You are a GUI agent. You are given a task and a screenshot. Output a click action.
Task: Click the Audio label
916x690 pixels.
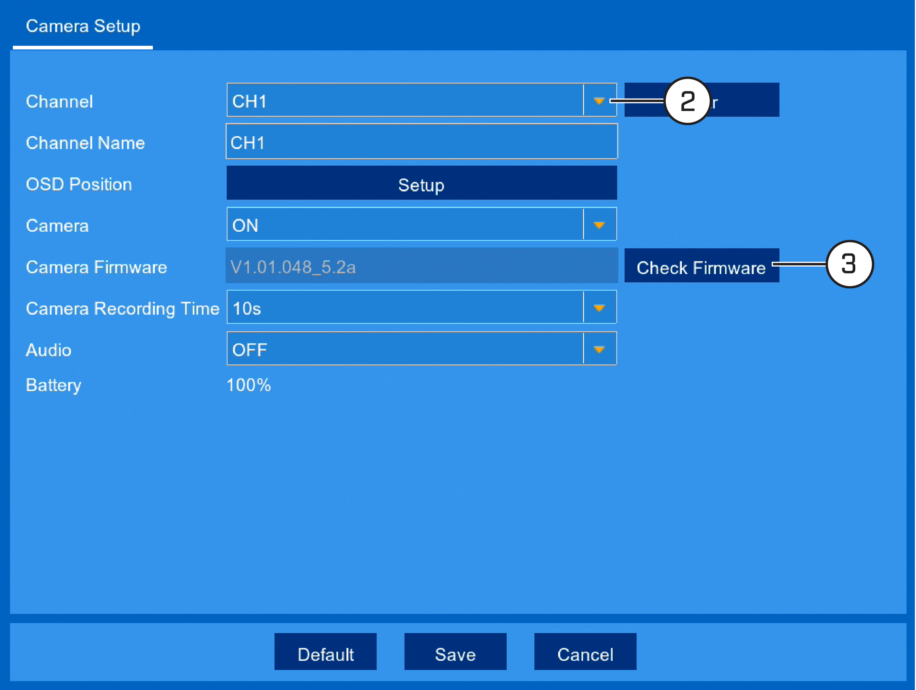tap(48, 350)
